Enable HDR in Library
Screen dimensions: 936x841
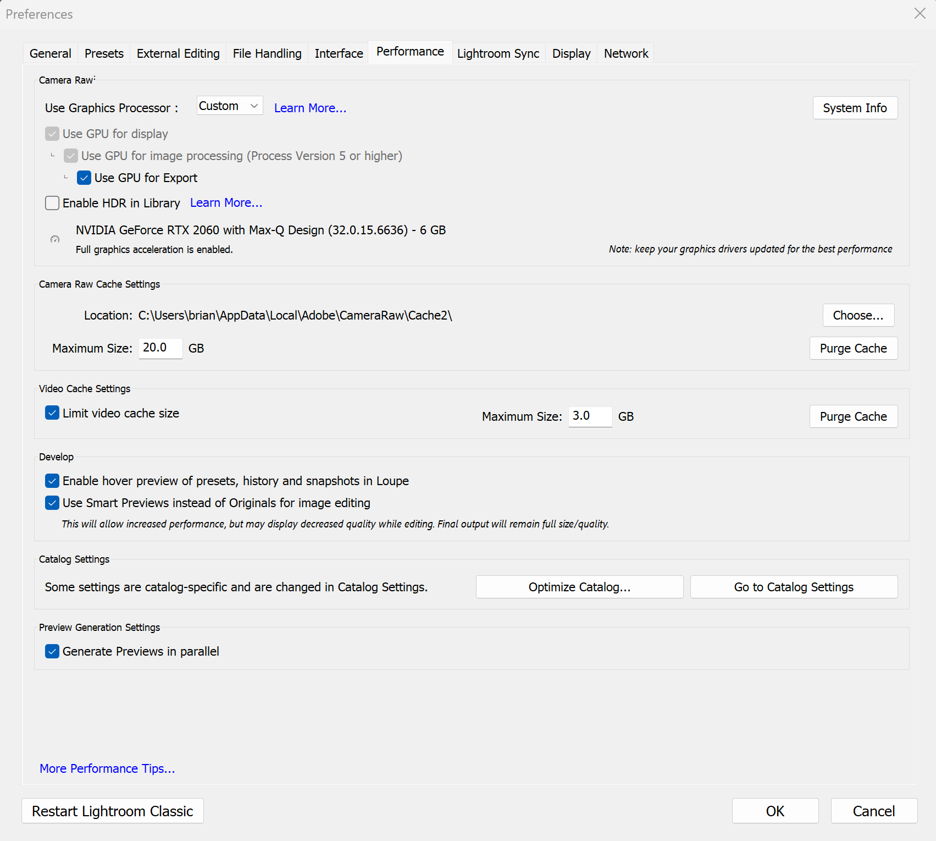(x=52, y=203)
